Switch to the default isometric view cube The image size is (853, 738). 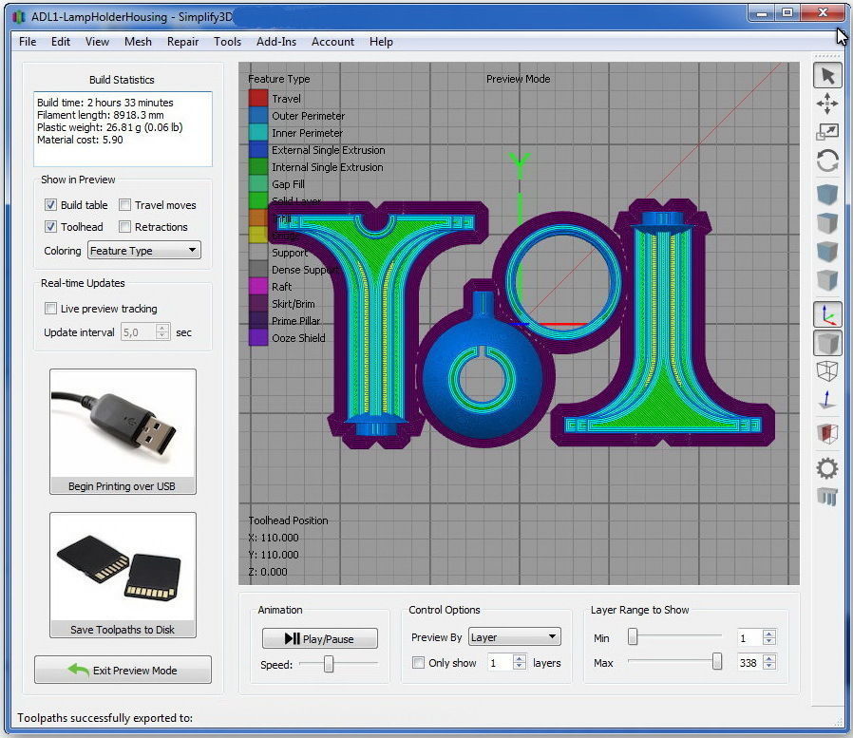point(827,194)
